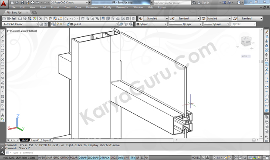Click the Help question mark toolbar icon

(x=133, y=19)
